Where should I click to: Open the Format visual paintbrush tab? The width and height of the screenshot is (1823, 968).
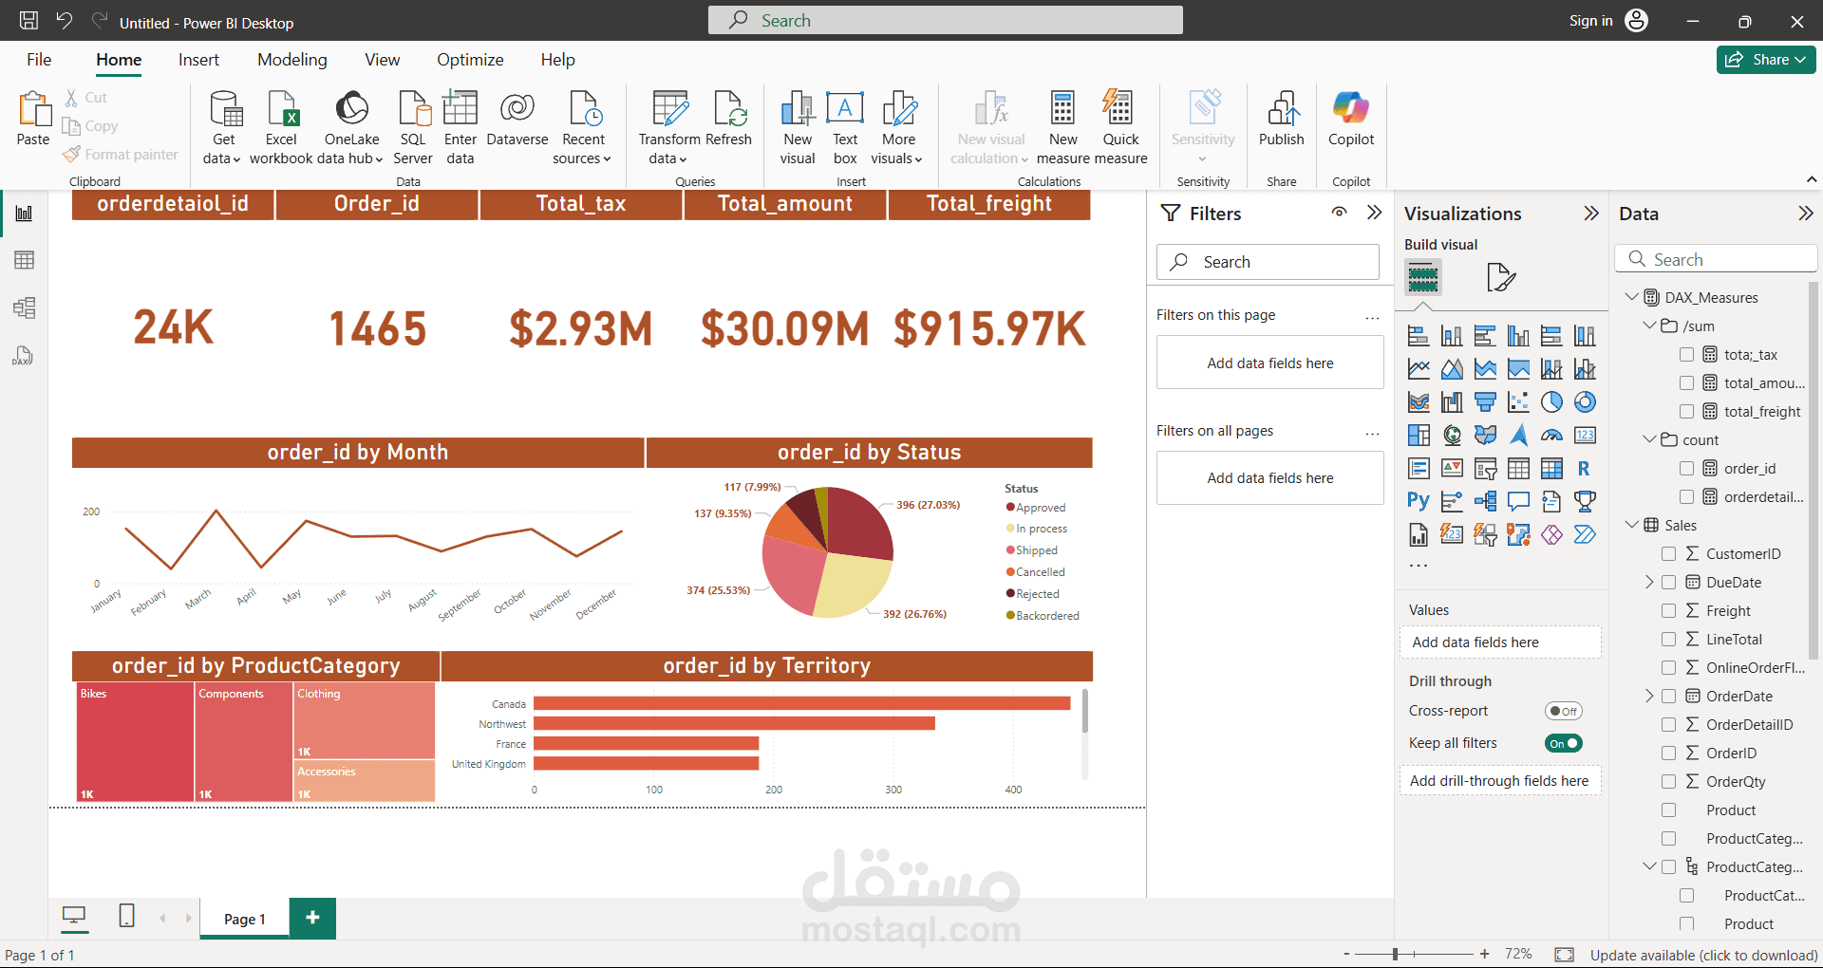click(x=1500, y=277)
